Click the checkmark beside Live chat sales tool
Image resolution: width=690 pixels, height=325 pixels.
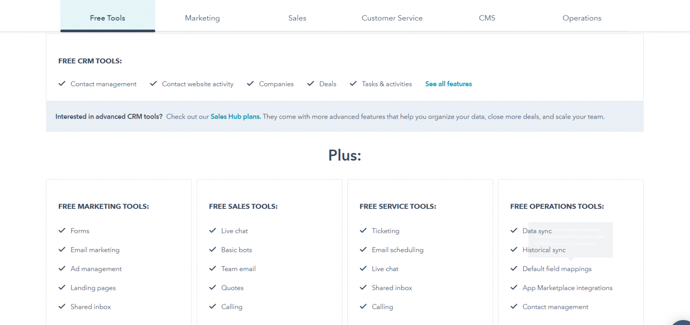[212, 231]
